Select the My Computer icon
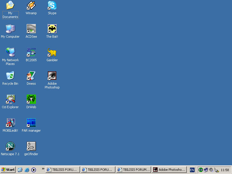 [x=10, y=31]
